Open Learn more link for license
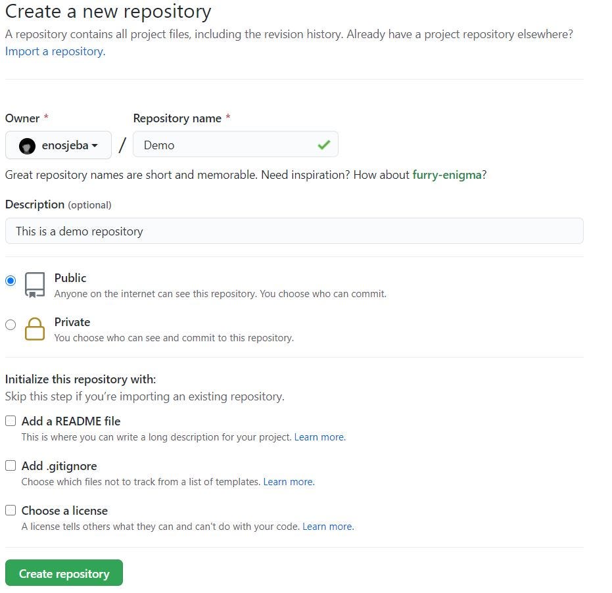Viewport: 612px width, 593px height. click(328, 527)
